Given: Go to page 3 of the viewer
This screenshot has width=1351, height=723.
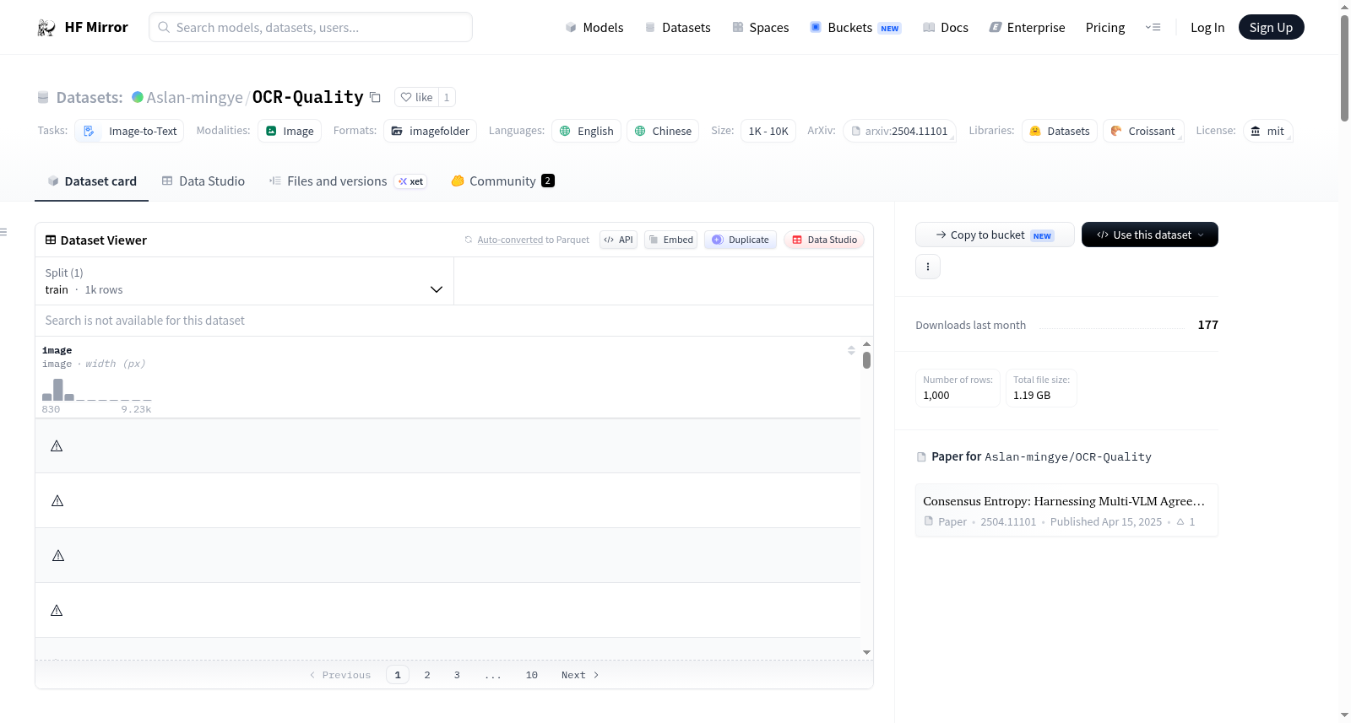Looking at the screenshot, I should [x=457, y=675].
